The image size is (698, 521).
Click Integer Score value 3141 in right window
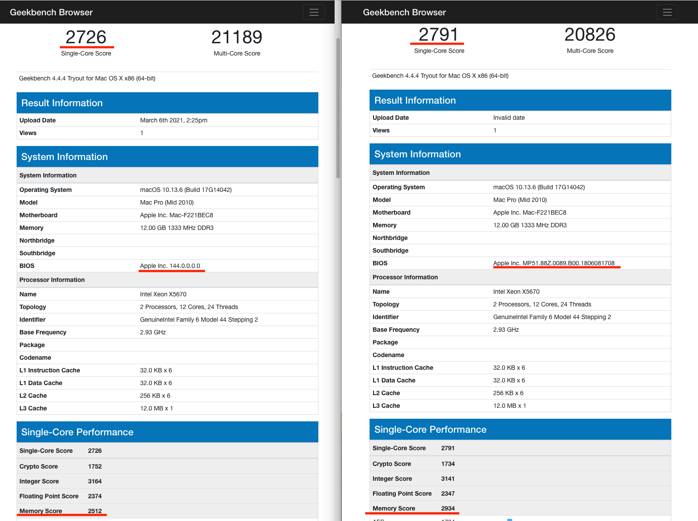(448, 479)
